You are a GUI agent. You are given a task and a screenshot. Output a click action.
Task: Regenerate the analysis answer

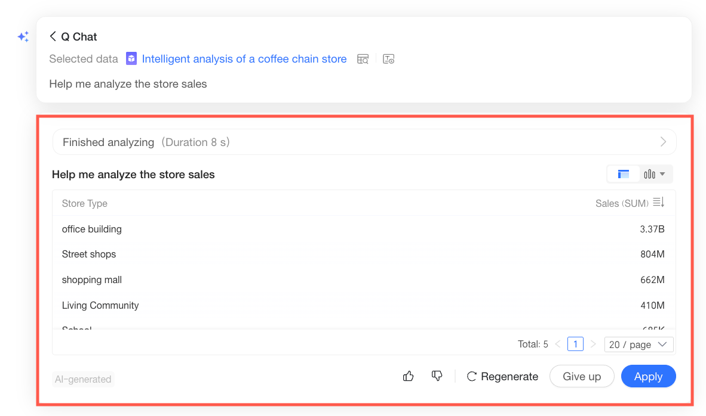coord(502,377)
